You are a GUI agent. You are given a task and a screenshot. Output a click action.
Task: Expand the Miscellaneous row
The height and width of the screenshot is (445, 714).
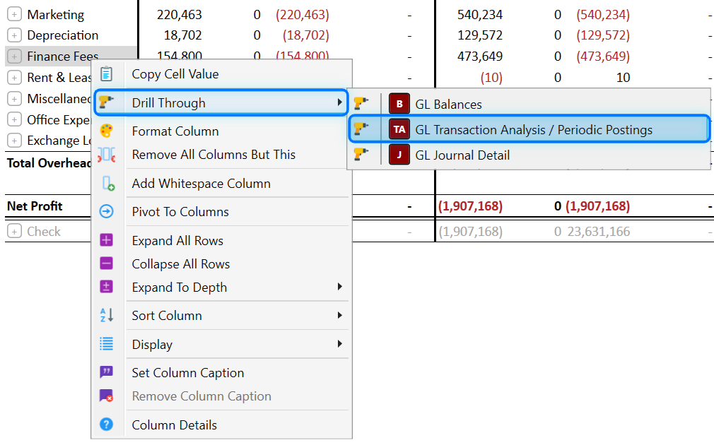pos(14,99)
